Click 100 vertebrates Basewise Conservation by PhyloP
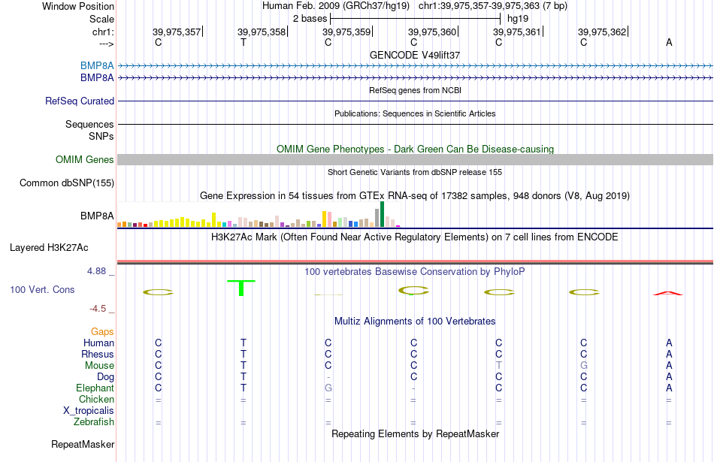 point(415,272)
